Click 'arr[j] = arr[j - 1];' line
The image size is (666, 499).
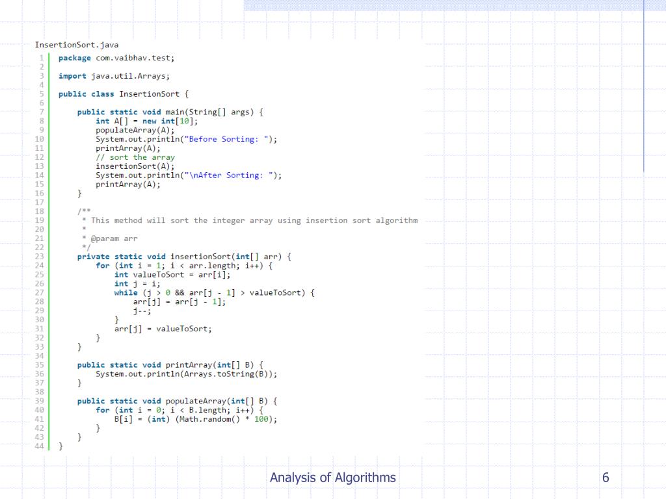click(x=180, y=301)
